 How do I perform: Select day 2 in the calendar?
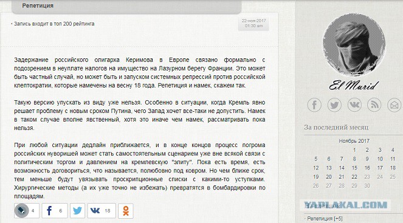click(367, 150)
